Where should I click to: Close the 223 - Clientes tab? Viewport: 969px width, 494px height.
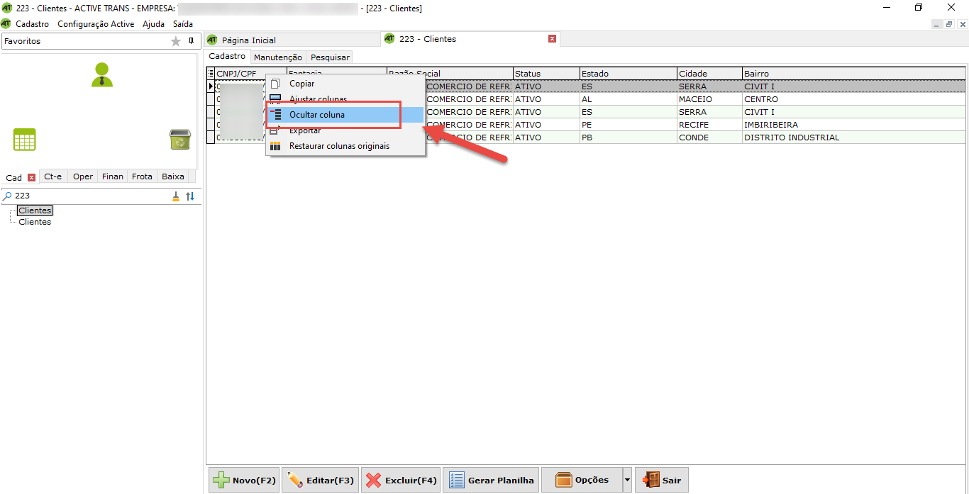552,39
